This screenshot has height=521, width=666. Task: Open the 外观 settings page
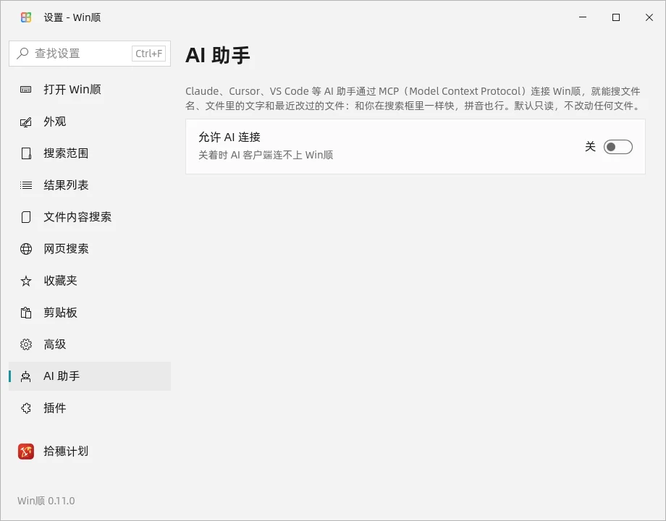coord(90,122)
